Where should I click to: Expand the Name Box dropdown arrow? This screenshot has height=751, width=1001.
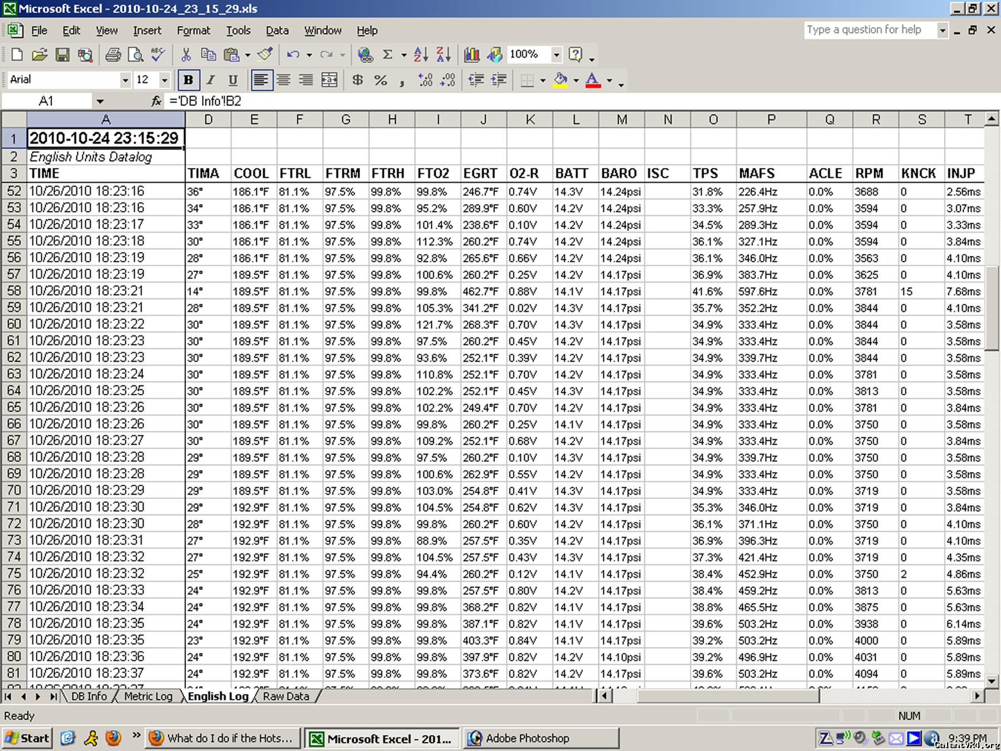click(100, 101)
